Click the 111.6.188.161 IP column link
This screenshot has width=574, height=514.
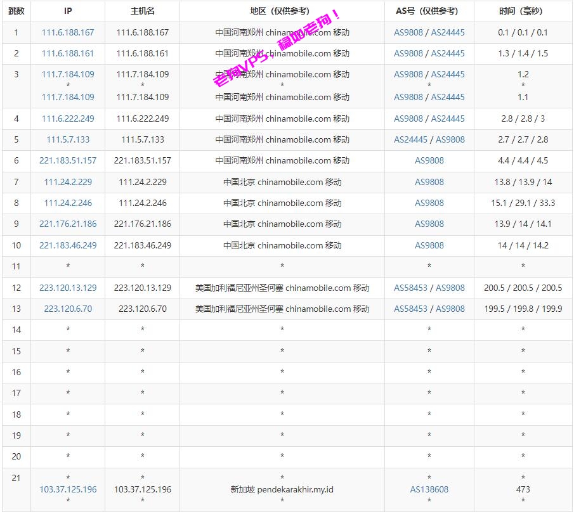pos(68,53)
